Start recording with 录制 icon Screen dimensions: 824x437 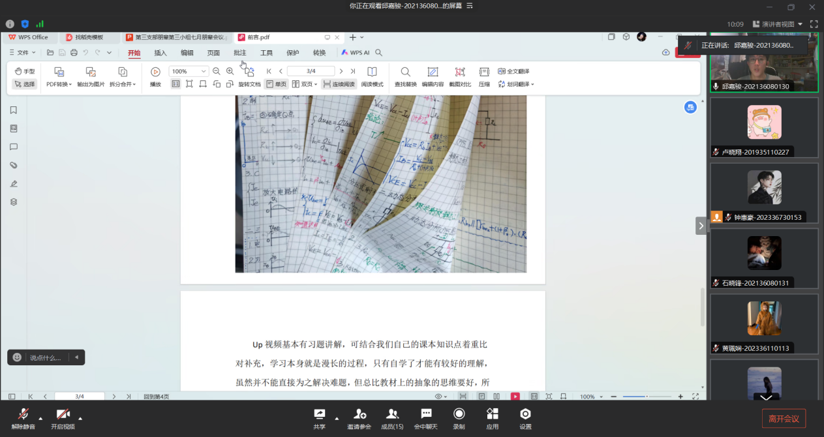459,419
